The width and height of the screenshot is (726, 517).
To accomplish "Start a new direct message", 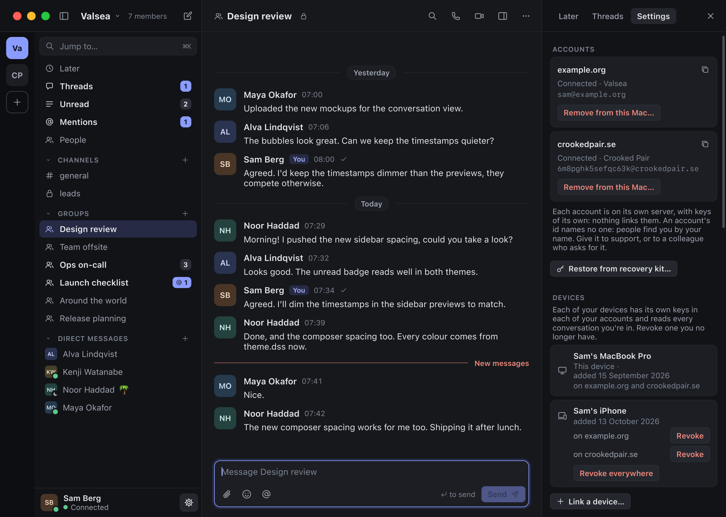I will click(185, 339).
